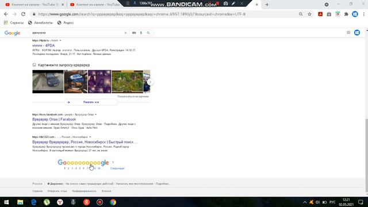Open Microsoft Edge from the taskbar
Screen dimensions: 368x207
(33, 202)
